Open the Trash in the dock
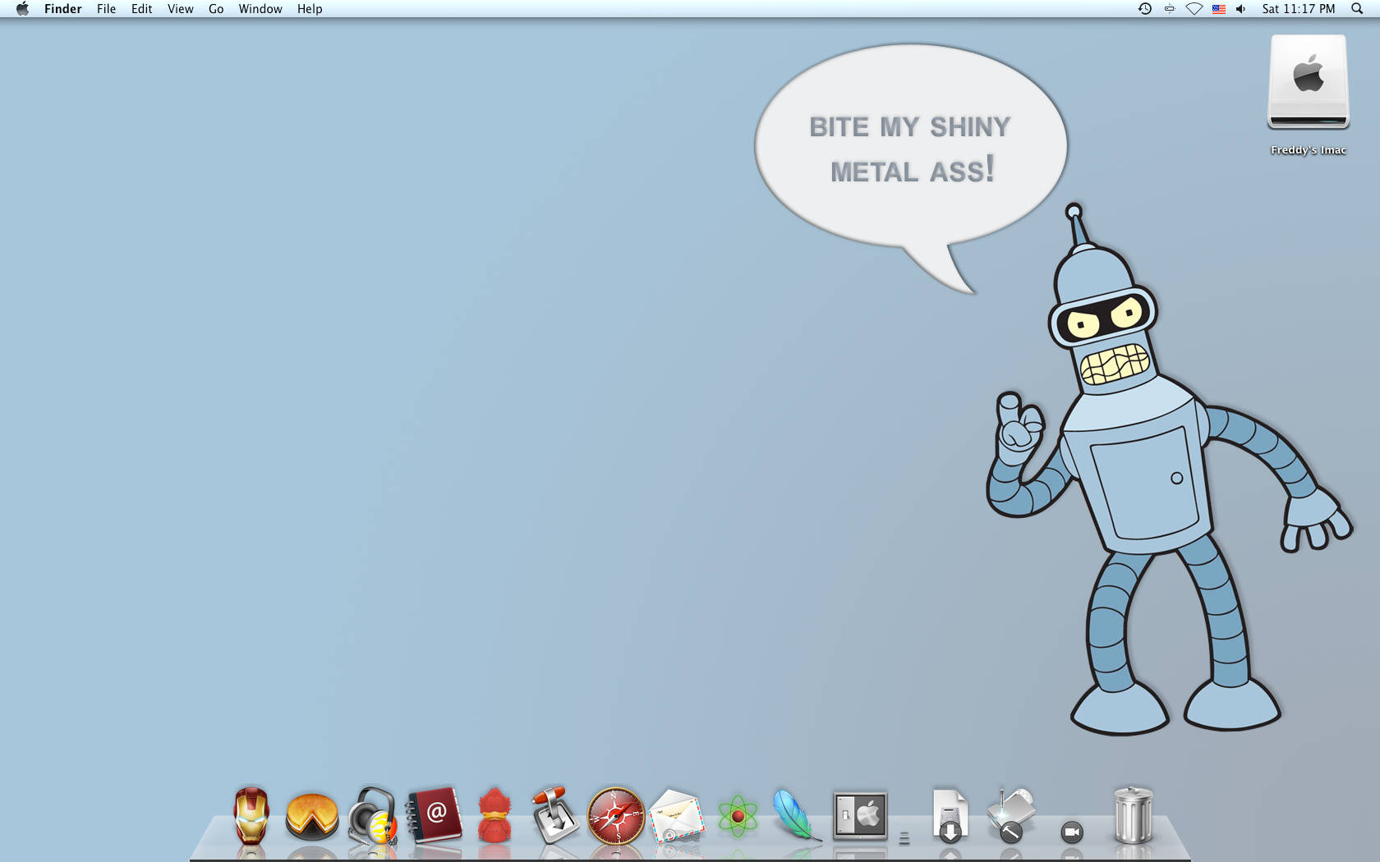 1133,815
